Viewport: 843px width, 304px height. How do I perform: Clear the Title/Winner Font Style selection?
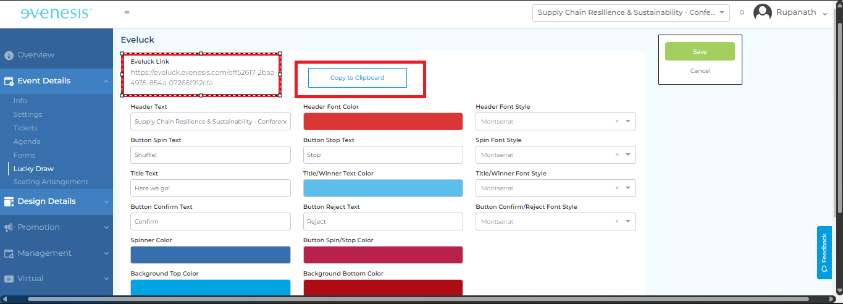pos(616,188)
